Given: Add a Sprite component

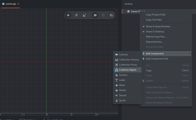Looking at the screenshot, I should [128, 100].
